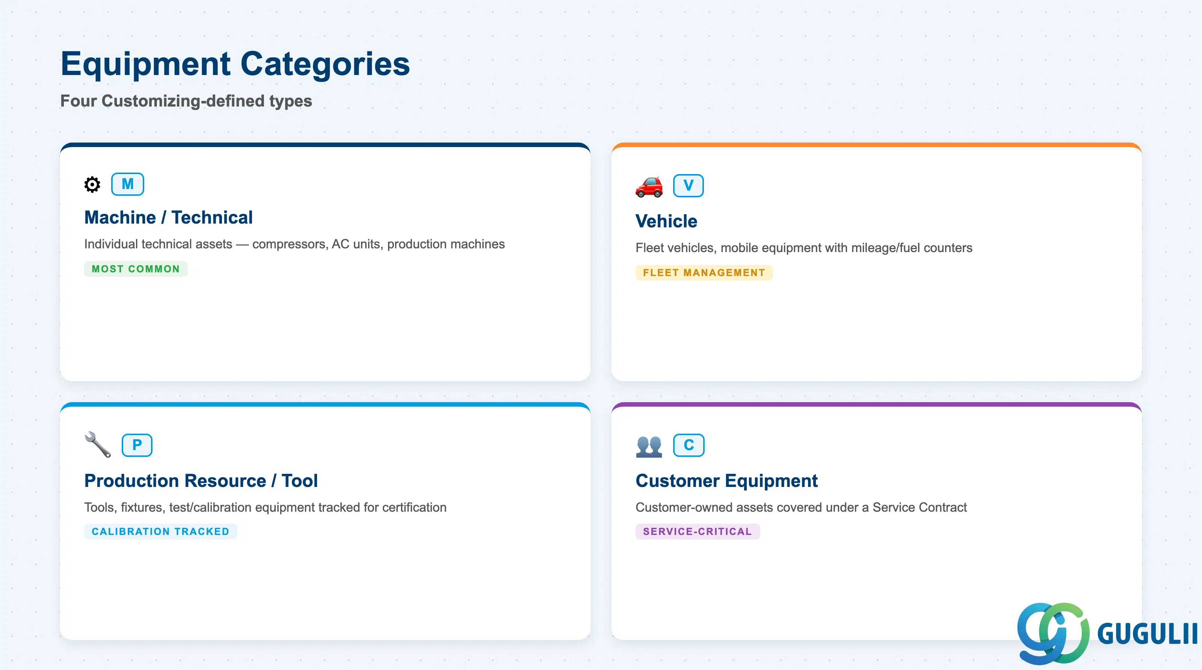Click the gear icon on Machine card

click(x=92, y=185)
